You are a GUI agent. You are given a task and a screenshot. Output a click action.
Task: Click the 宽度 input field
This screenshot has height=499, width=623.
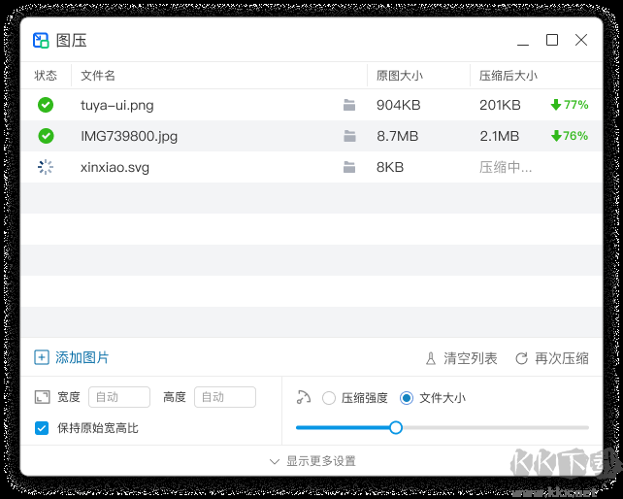119,397
